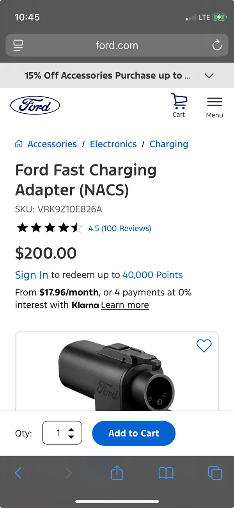Tap the ford.com address field
The image size is (234, 508).
[117, 45]
